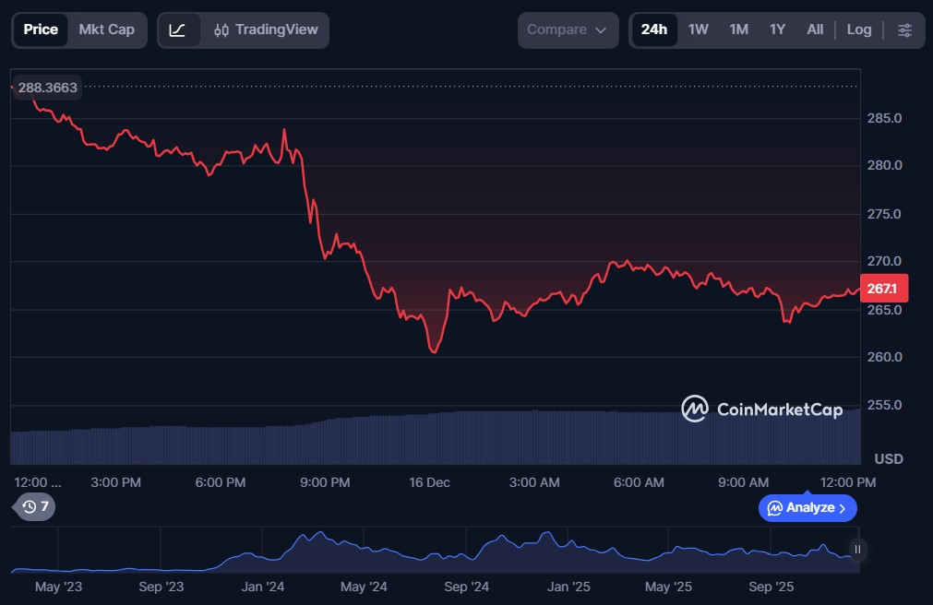Display the All time range

point(815,30)
